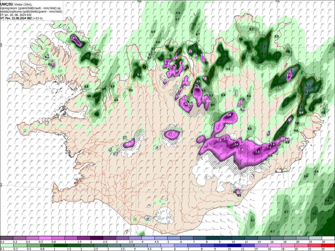Screen dimensions: 335x251
Task: Click the value 1.2 on the central glacier
Action: (x=172, y=134)
